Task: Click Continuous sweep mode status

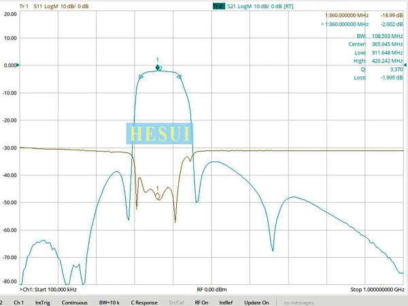Action: pos(74,303)
